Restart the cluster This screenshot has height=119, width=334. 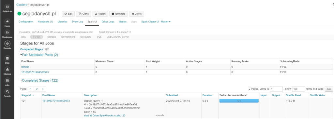coord(100,14)
